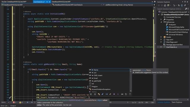Image resolution: width=190 pixels, height=107 pixels.
Task: Expand the UserDataLib.cs node
Action: pos(161,47)
